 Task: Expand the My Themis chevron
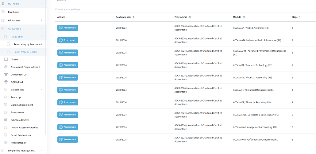pos(41,4)
